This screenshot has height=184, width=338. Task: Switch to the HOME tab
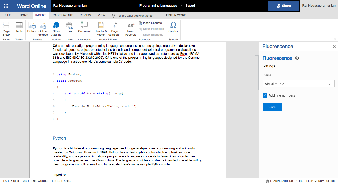tap(24, 15)
